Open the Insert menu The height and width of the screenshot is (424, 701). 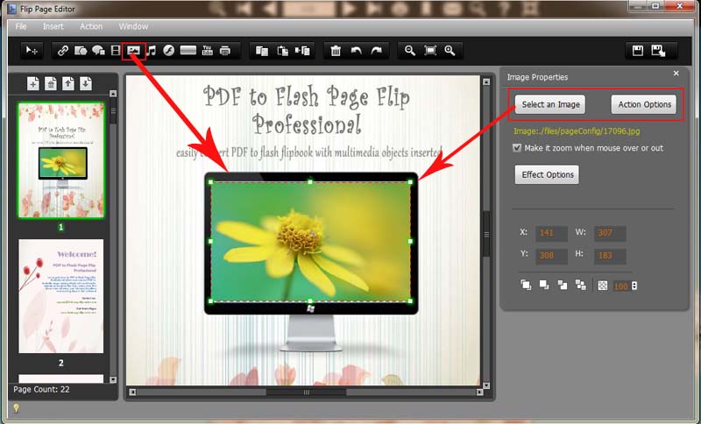[x=53, y=26]
